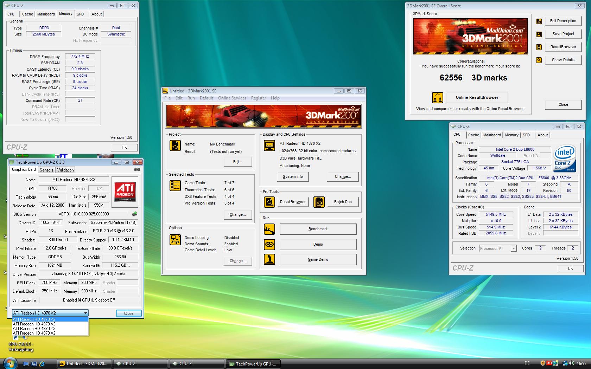This screenshot has height=369, width=591.
Task: Click the Benchmark button
Action: (x=318, y=229)
